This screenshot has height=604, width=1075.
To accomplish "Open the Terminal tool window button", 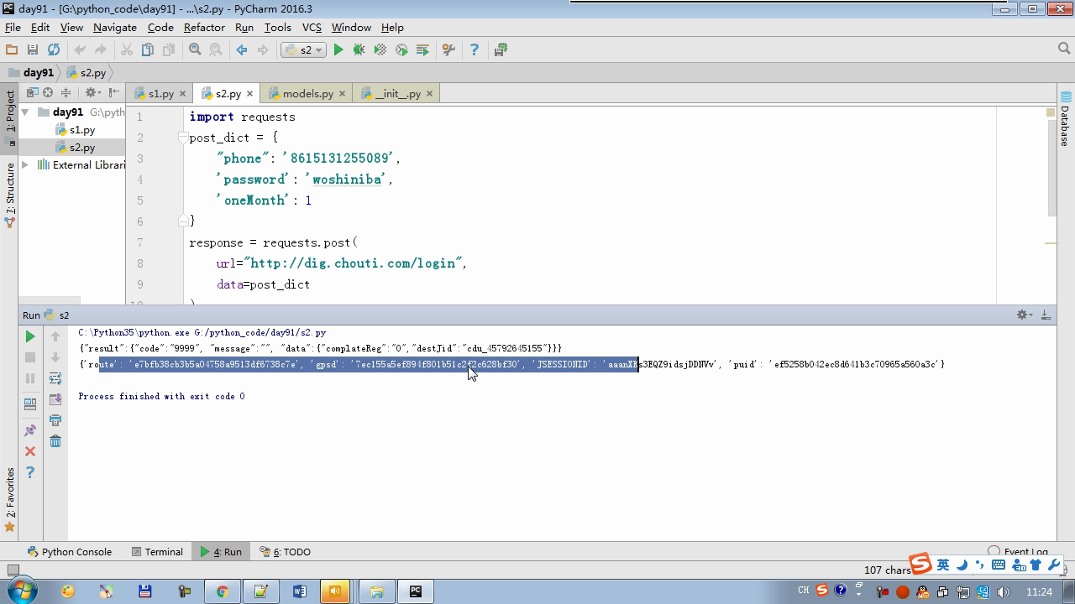I will (x=157, y=552).
